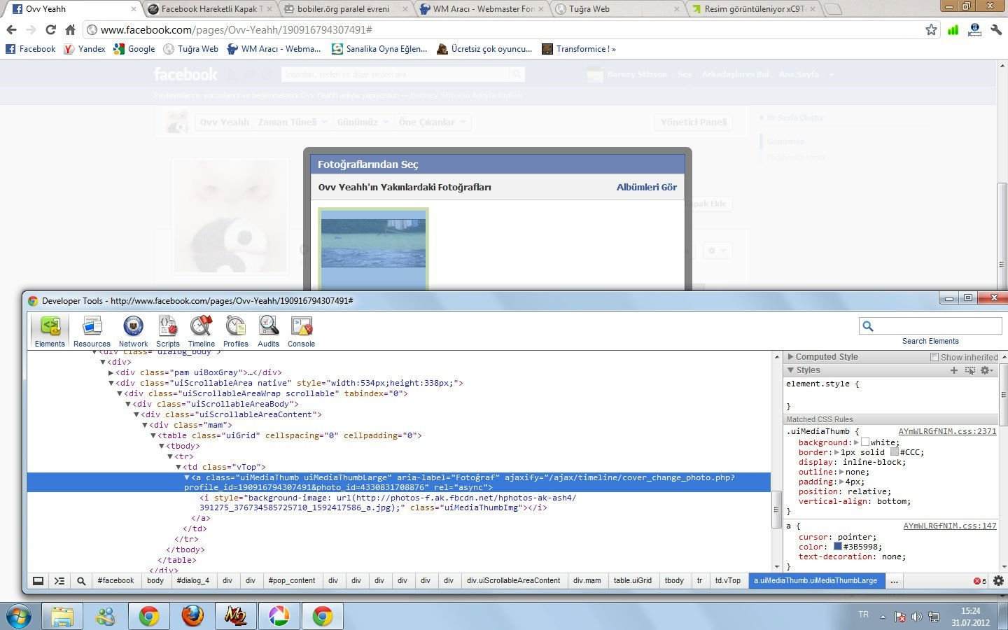This screenshot has height=630, width=1008.
Task: Click breadcrumb overflow ellipsis button
Action: (894, 581)
